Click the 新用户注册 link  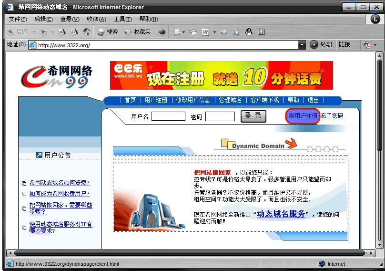click(x=303, y=116)
